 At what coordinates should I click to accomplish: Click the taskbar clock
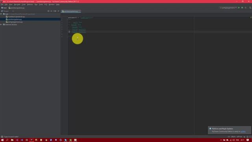tap(243, 140)
